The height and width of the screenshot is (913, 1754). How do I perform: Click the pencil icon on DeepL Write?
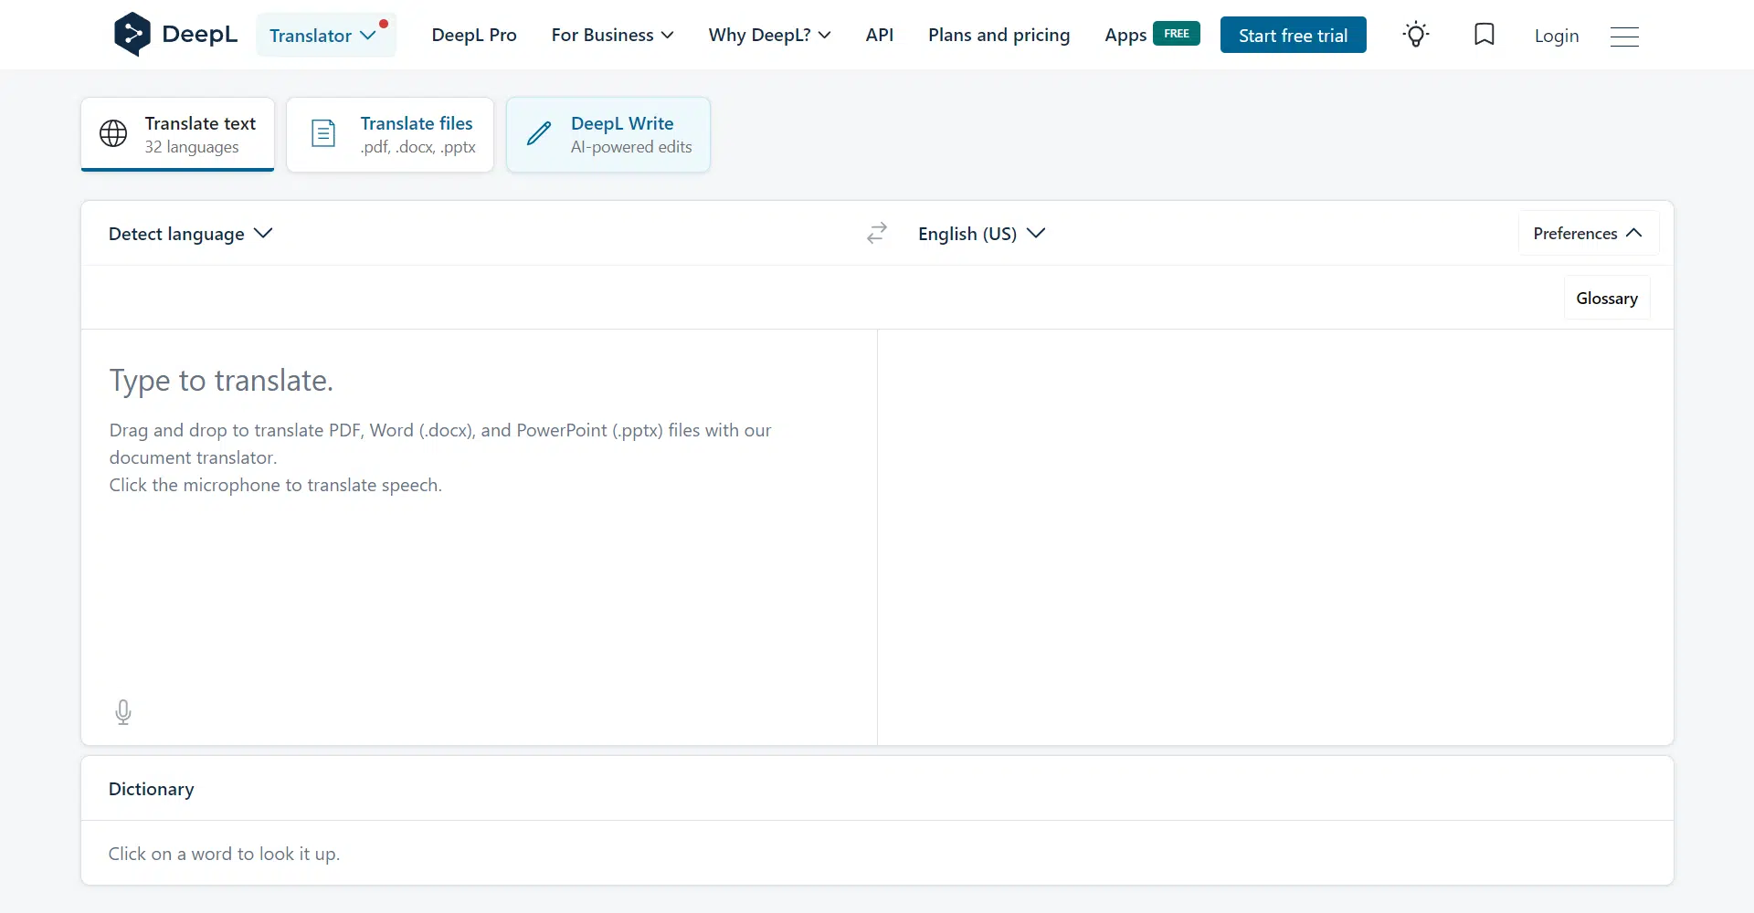539,133
